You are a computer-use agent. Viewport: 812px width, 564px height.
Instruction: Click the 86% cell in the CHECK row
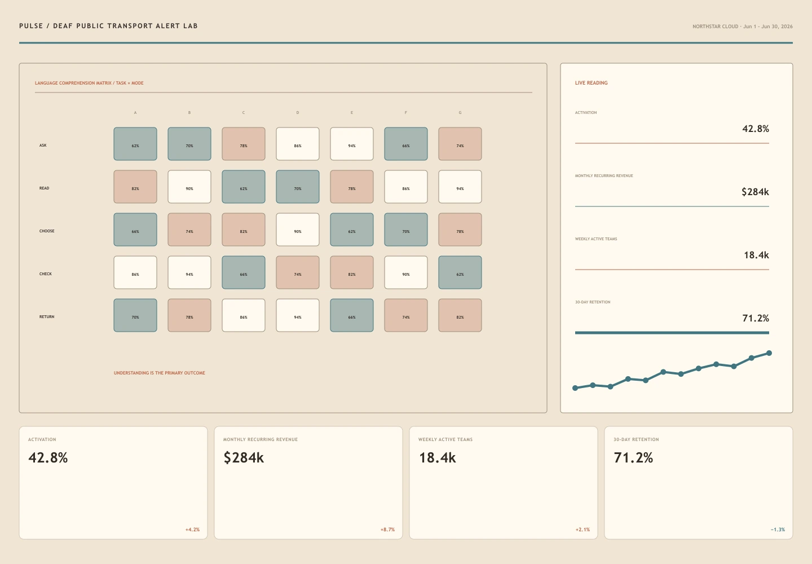point(135,272)
